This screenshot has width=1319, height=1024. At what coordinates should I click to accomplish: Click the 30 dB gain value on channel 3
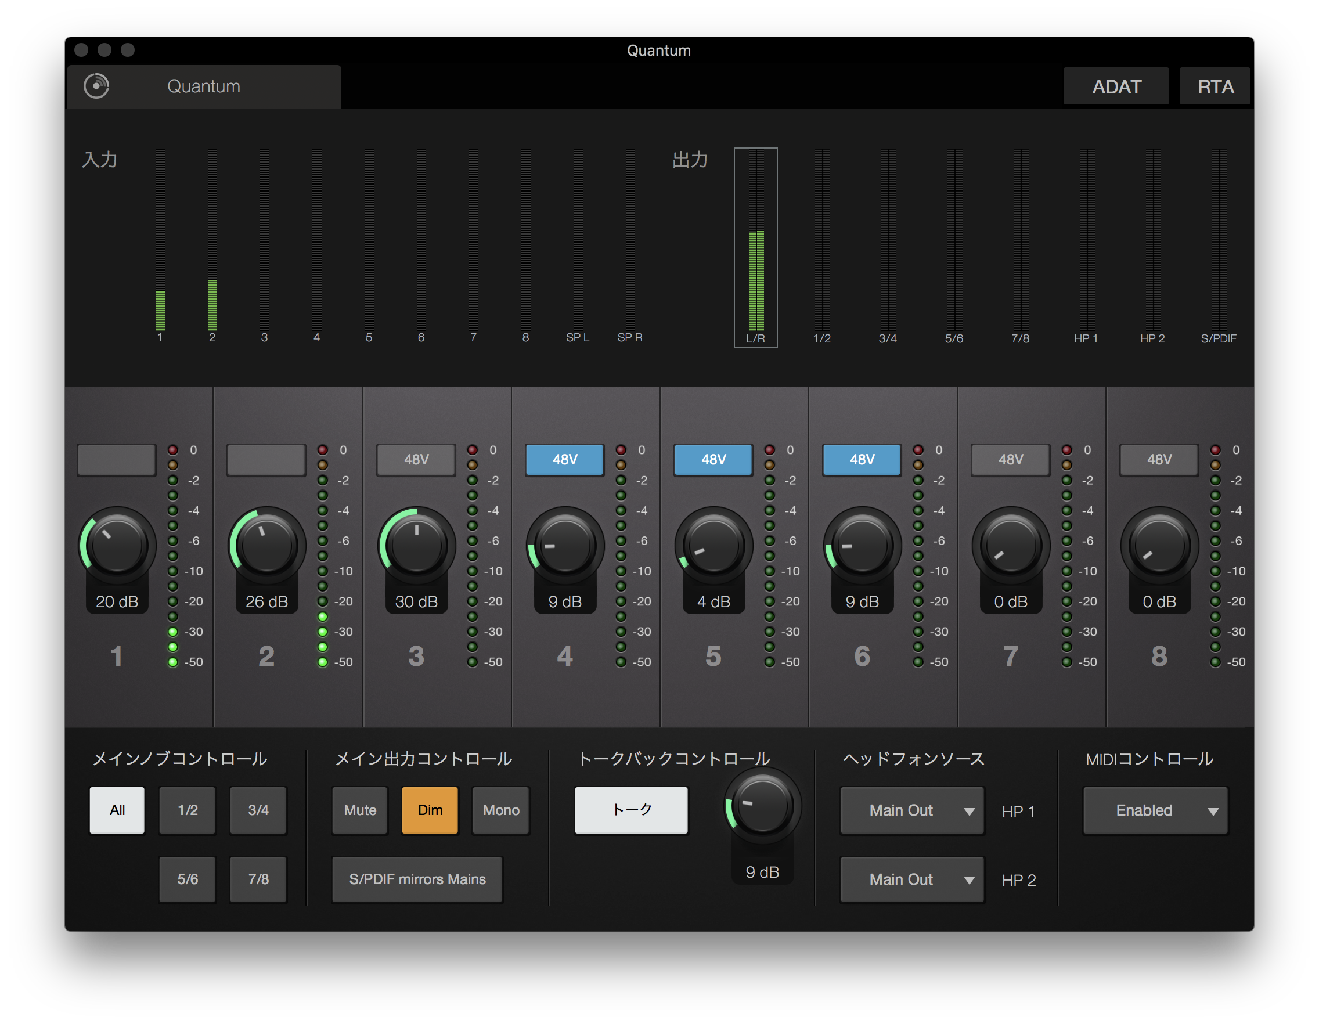pos(417,602)
